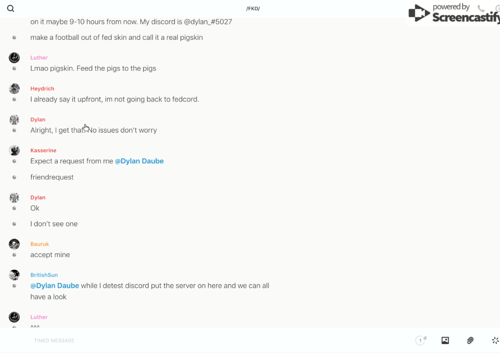Send a ping using the ping icon

495,340
